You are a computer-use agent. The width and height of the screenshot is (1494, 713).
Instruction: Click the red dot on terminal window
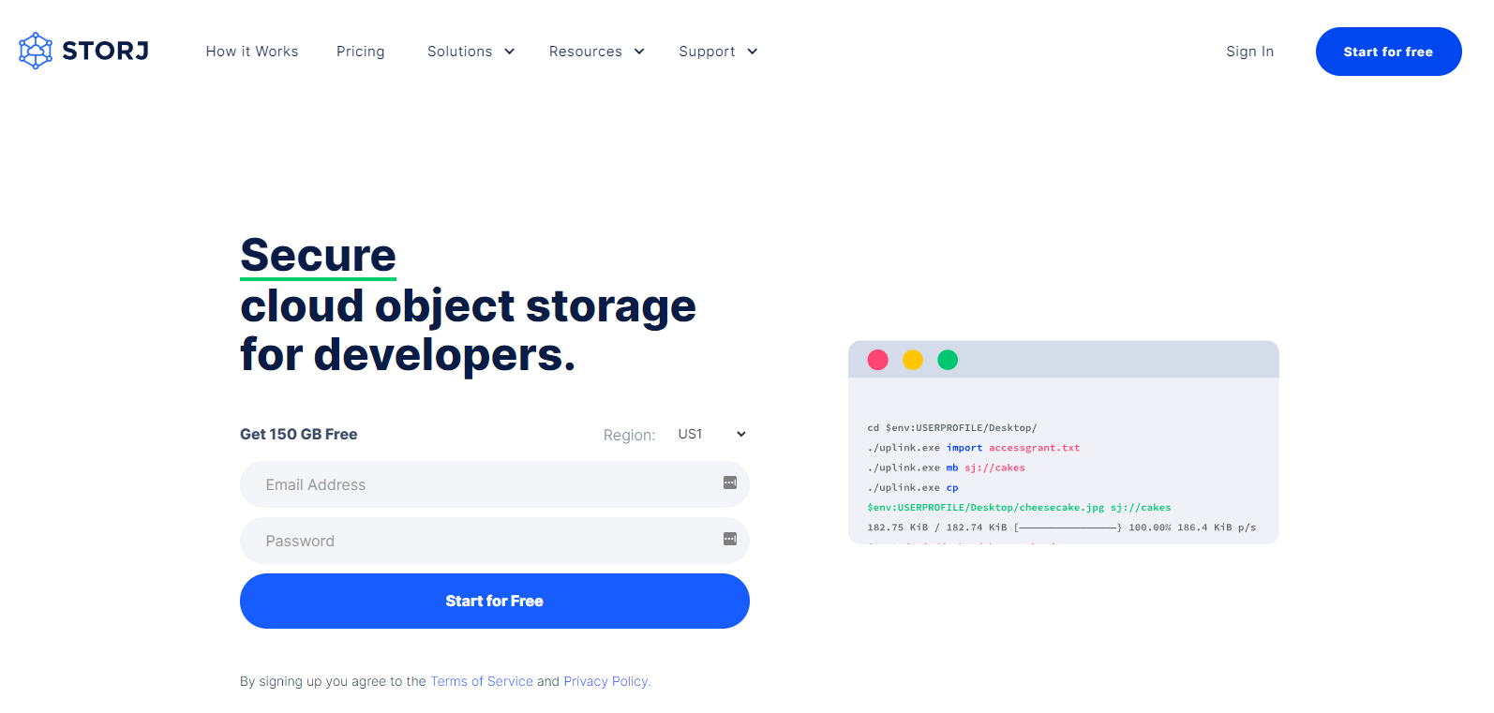(x=878, y=360)
